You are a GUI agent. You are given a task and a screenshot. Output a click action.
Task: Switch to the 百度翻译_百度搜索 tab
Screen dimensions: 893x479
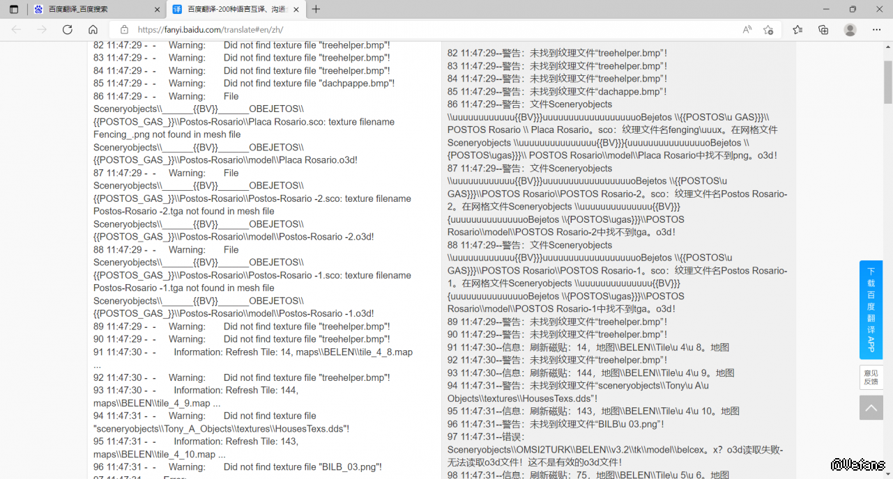(x=97, y=9)
